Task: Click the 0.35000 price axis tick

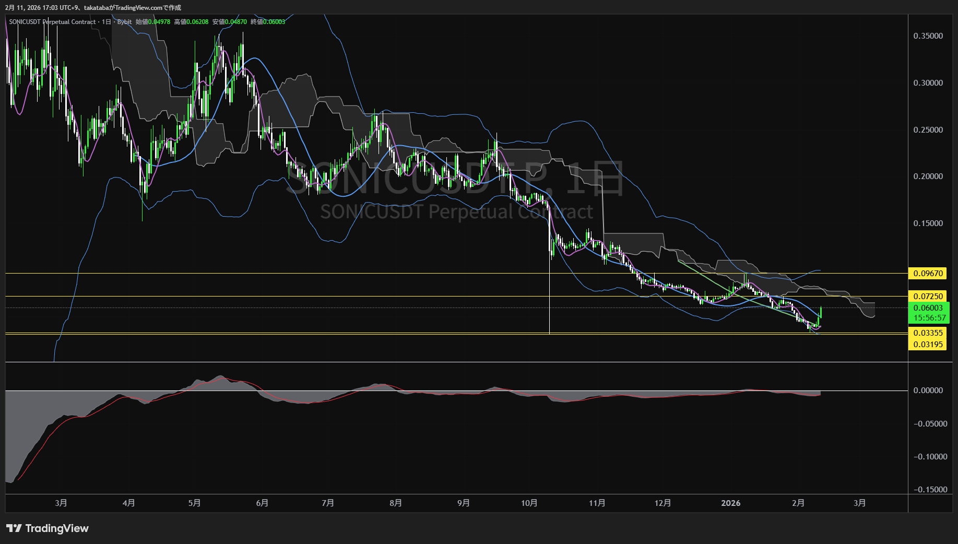Action: 928,36
